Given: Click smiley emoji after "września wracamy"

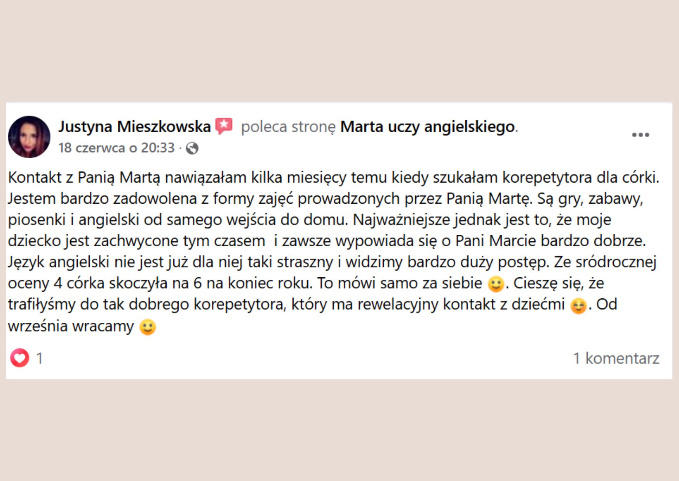Looking at the screenshot, I should coord(148,327).
